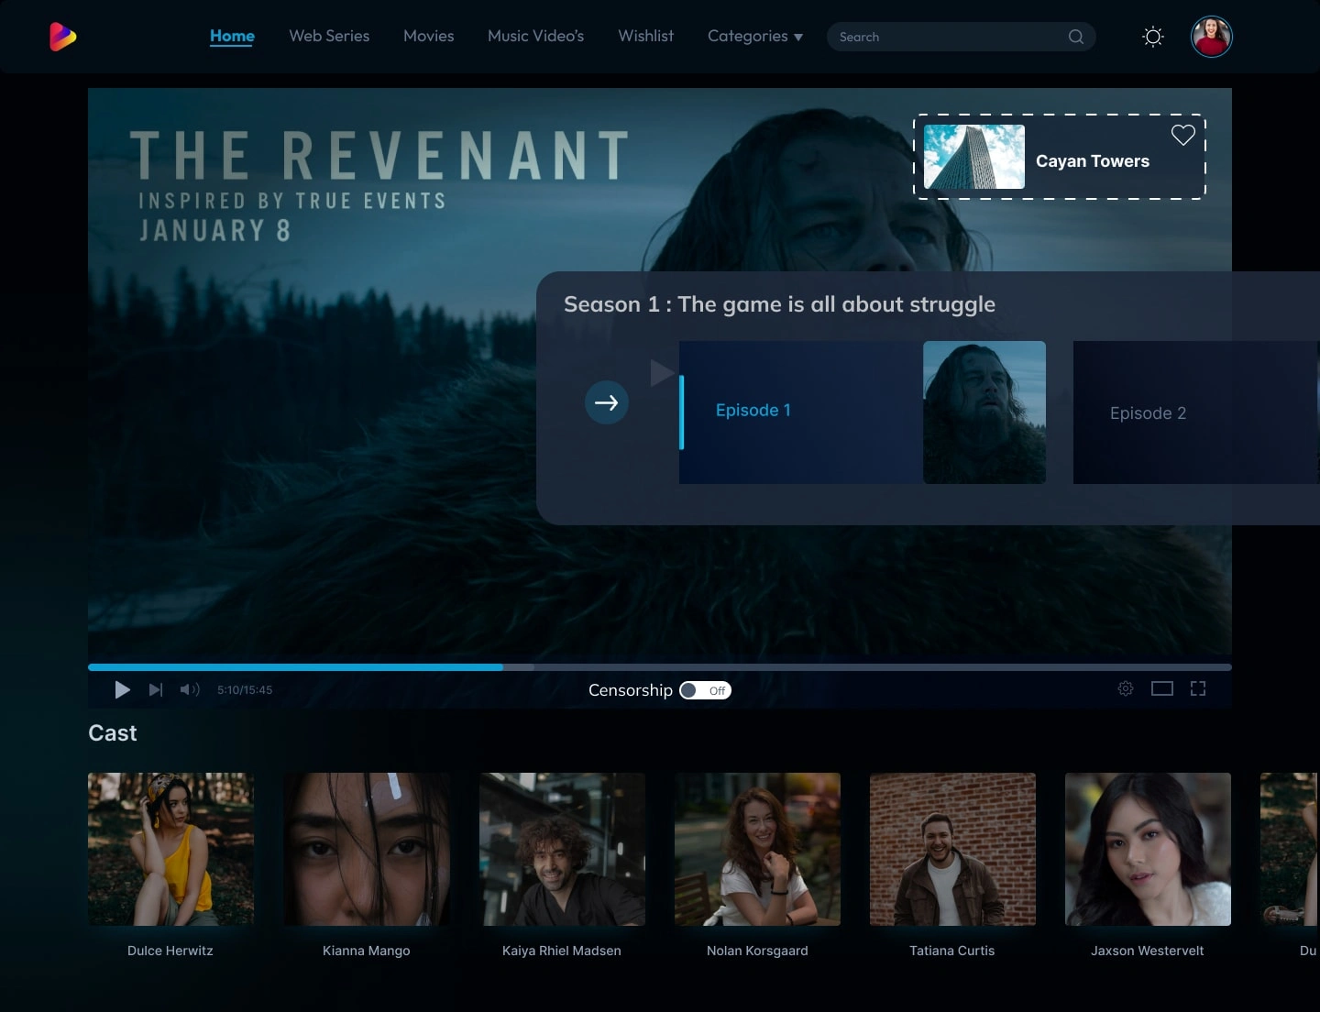
Task: Click the Jaxson Westervelt name label
Action: click(1148, 951)
